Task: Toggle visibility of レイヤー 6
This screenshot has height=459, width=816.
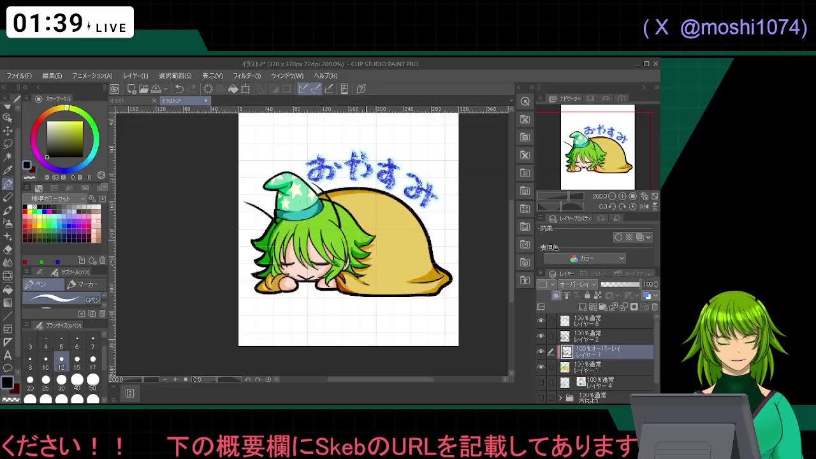Action: pos(541,321)
